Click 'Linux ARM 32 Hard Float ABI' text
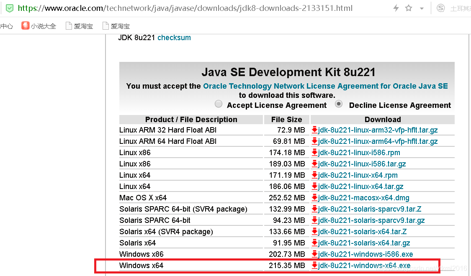 coord(168,130)
